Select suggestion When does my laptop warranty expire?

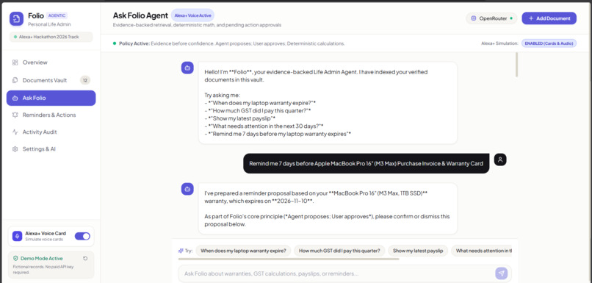click(243, 251)
